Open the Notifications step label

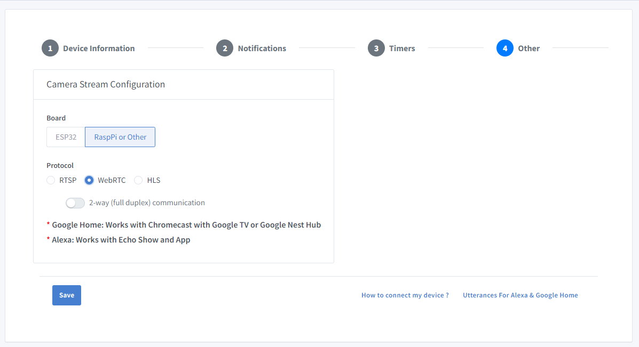(x=262, y=49)
